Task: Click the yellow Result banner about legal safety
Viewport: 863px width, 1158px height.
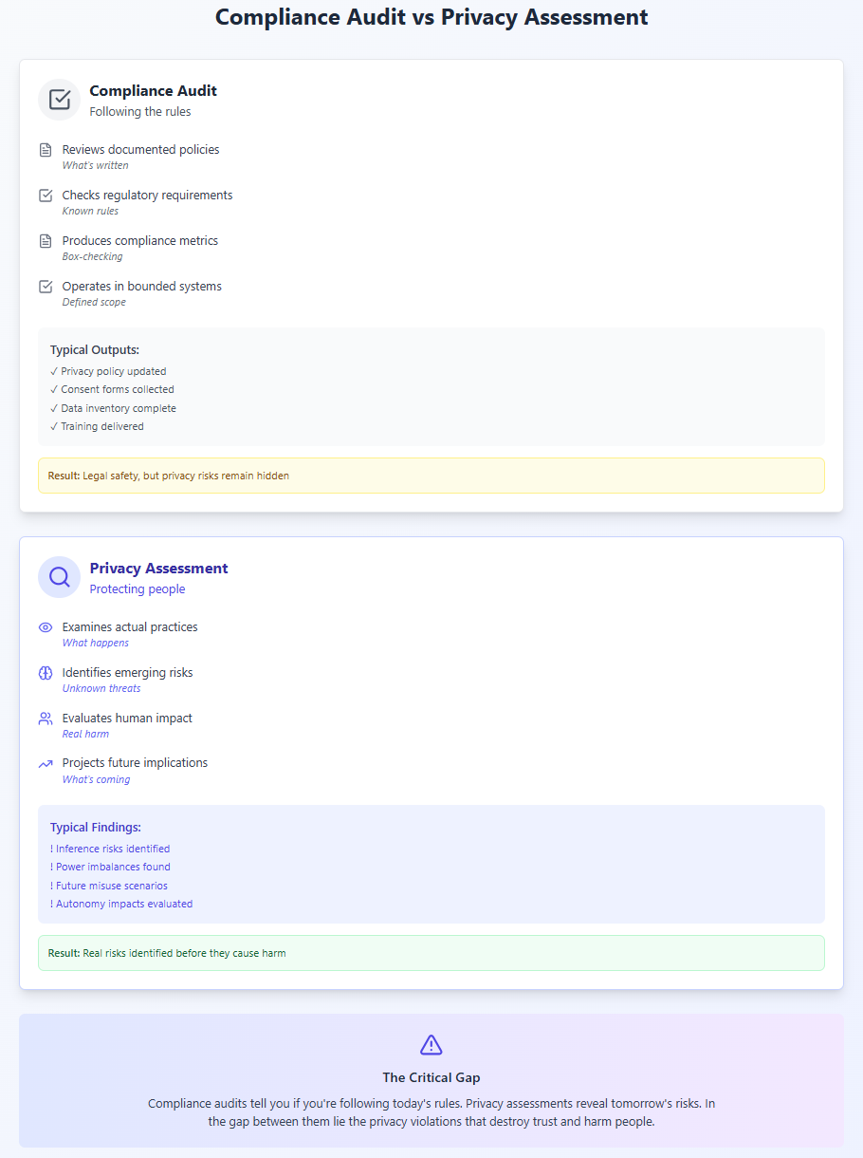Action: tap(431, 476)
